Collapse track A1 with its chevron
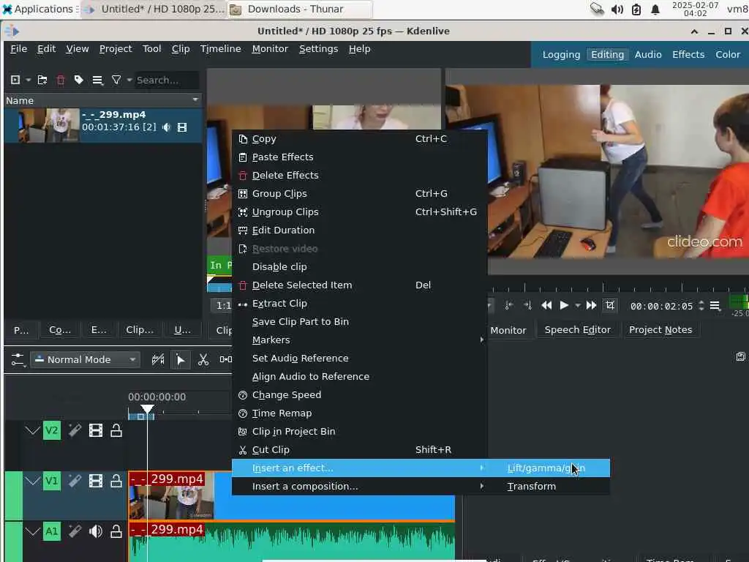Image resolution: width=749 pixels, height=562 pixels. 32,531
